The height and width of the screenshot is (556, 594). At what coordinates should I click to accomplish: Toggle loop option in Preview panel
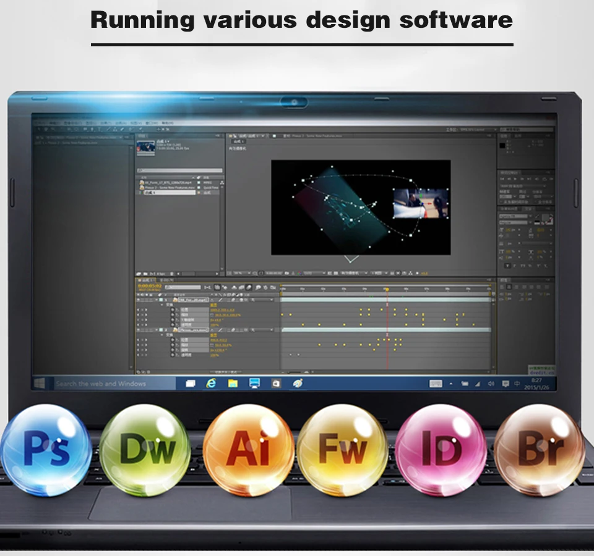coord(544,179)
